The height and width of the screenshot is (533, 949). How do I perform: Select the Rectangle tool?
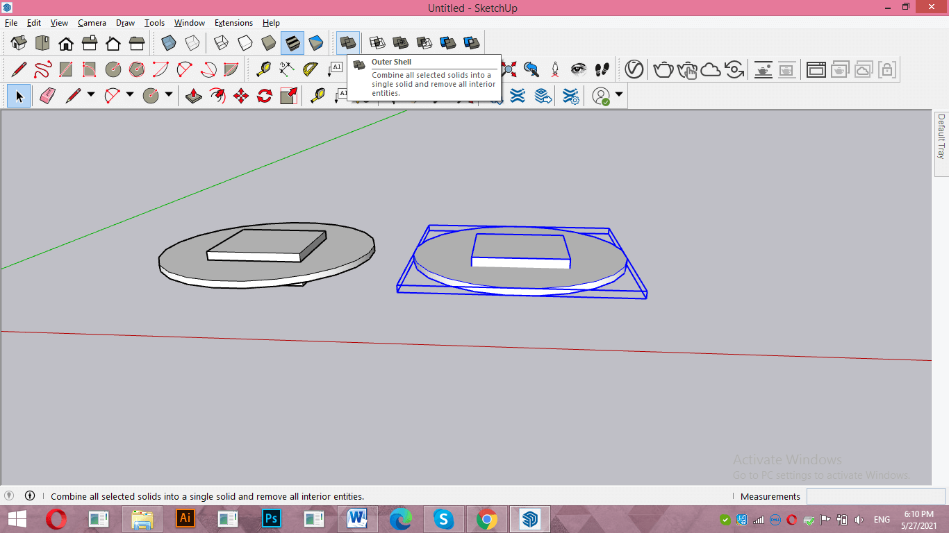pyautogui.click(x=66, y=69)
